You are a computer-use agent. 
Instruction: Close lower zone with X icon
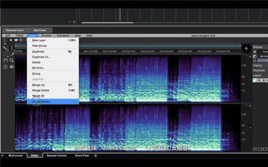click(3, 155)
